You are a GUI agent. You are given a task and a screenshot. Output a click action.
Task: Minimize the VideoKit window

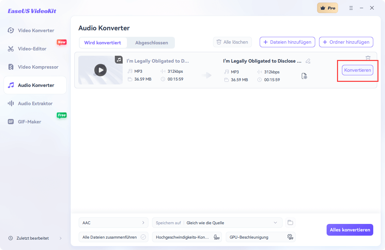point(362,8)
